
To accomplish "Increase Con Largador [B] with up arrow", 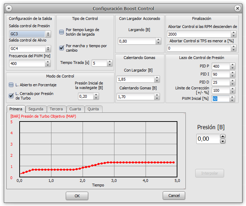I will point(157,78).
